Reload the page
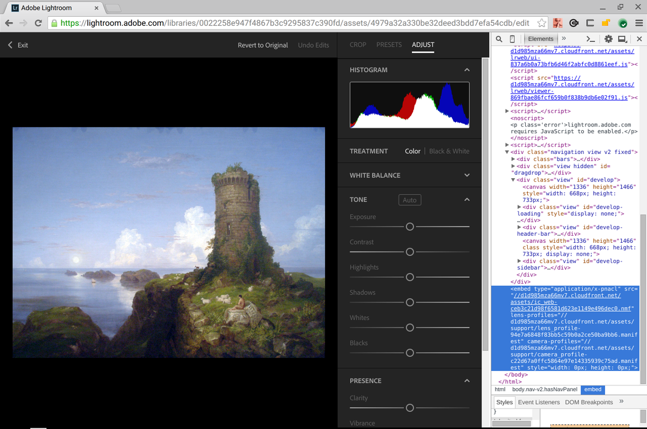647x429 pixels. (38, 23)
